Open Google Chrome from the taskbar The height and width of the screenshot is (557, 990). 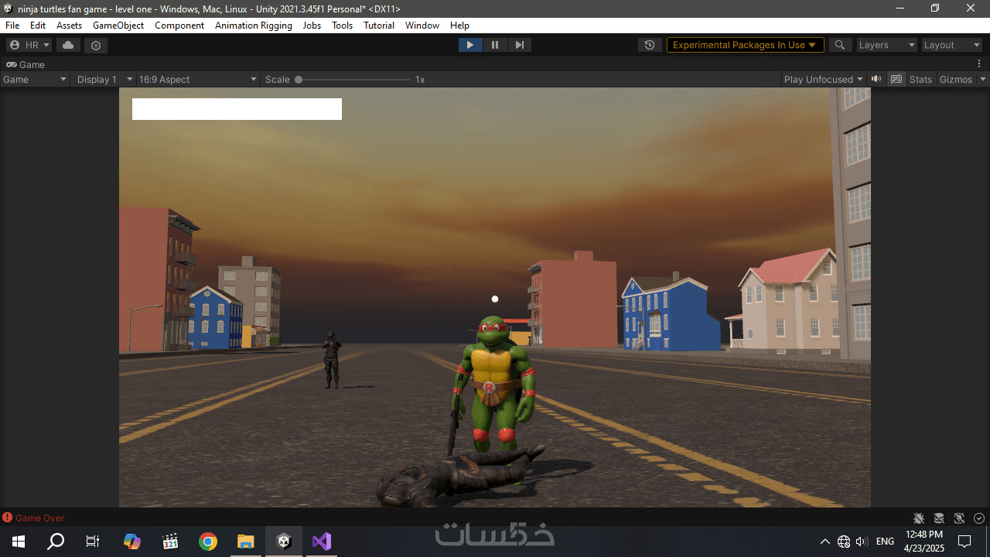click(x=207, y=542)
